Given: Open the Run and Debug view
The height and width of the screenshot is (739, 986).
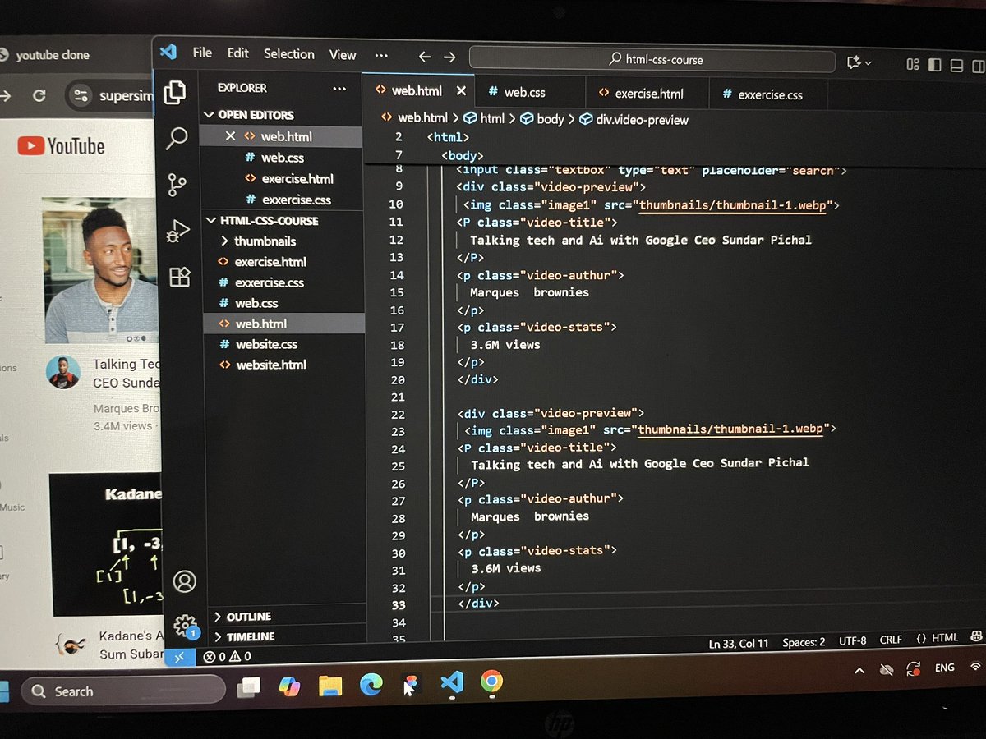Looking at the screenshot, I should click(x=178, y=232).
